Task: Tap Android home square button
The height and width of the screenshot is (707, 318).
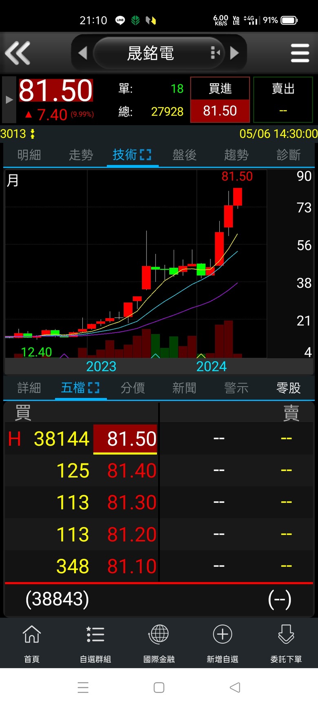Action: click(x=159, y=687)
